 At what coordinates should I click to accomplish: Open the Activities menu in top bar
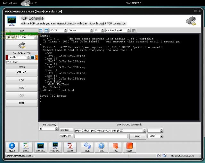point(10,3)
